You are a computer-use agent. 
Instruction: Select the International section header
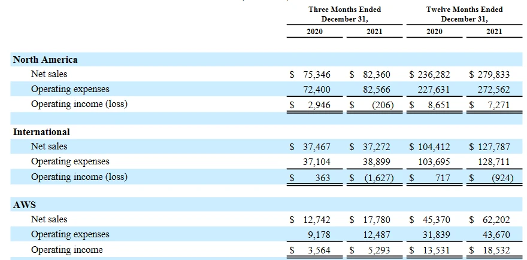pyautogui.click(x=41, y=132)
